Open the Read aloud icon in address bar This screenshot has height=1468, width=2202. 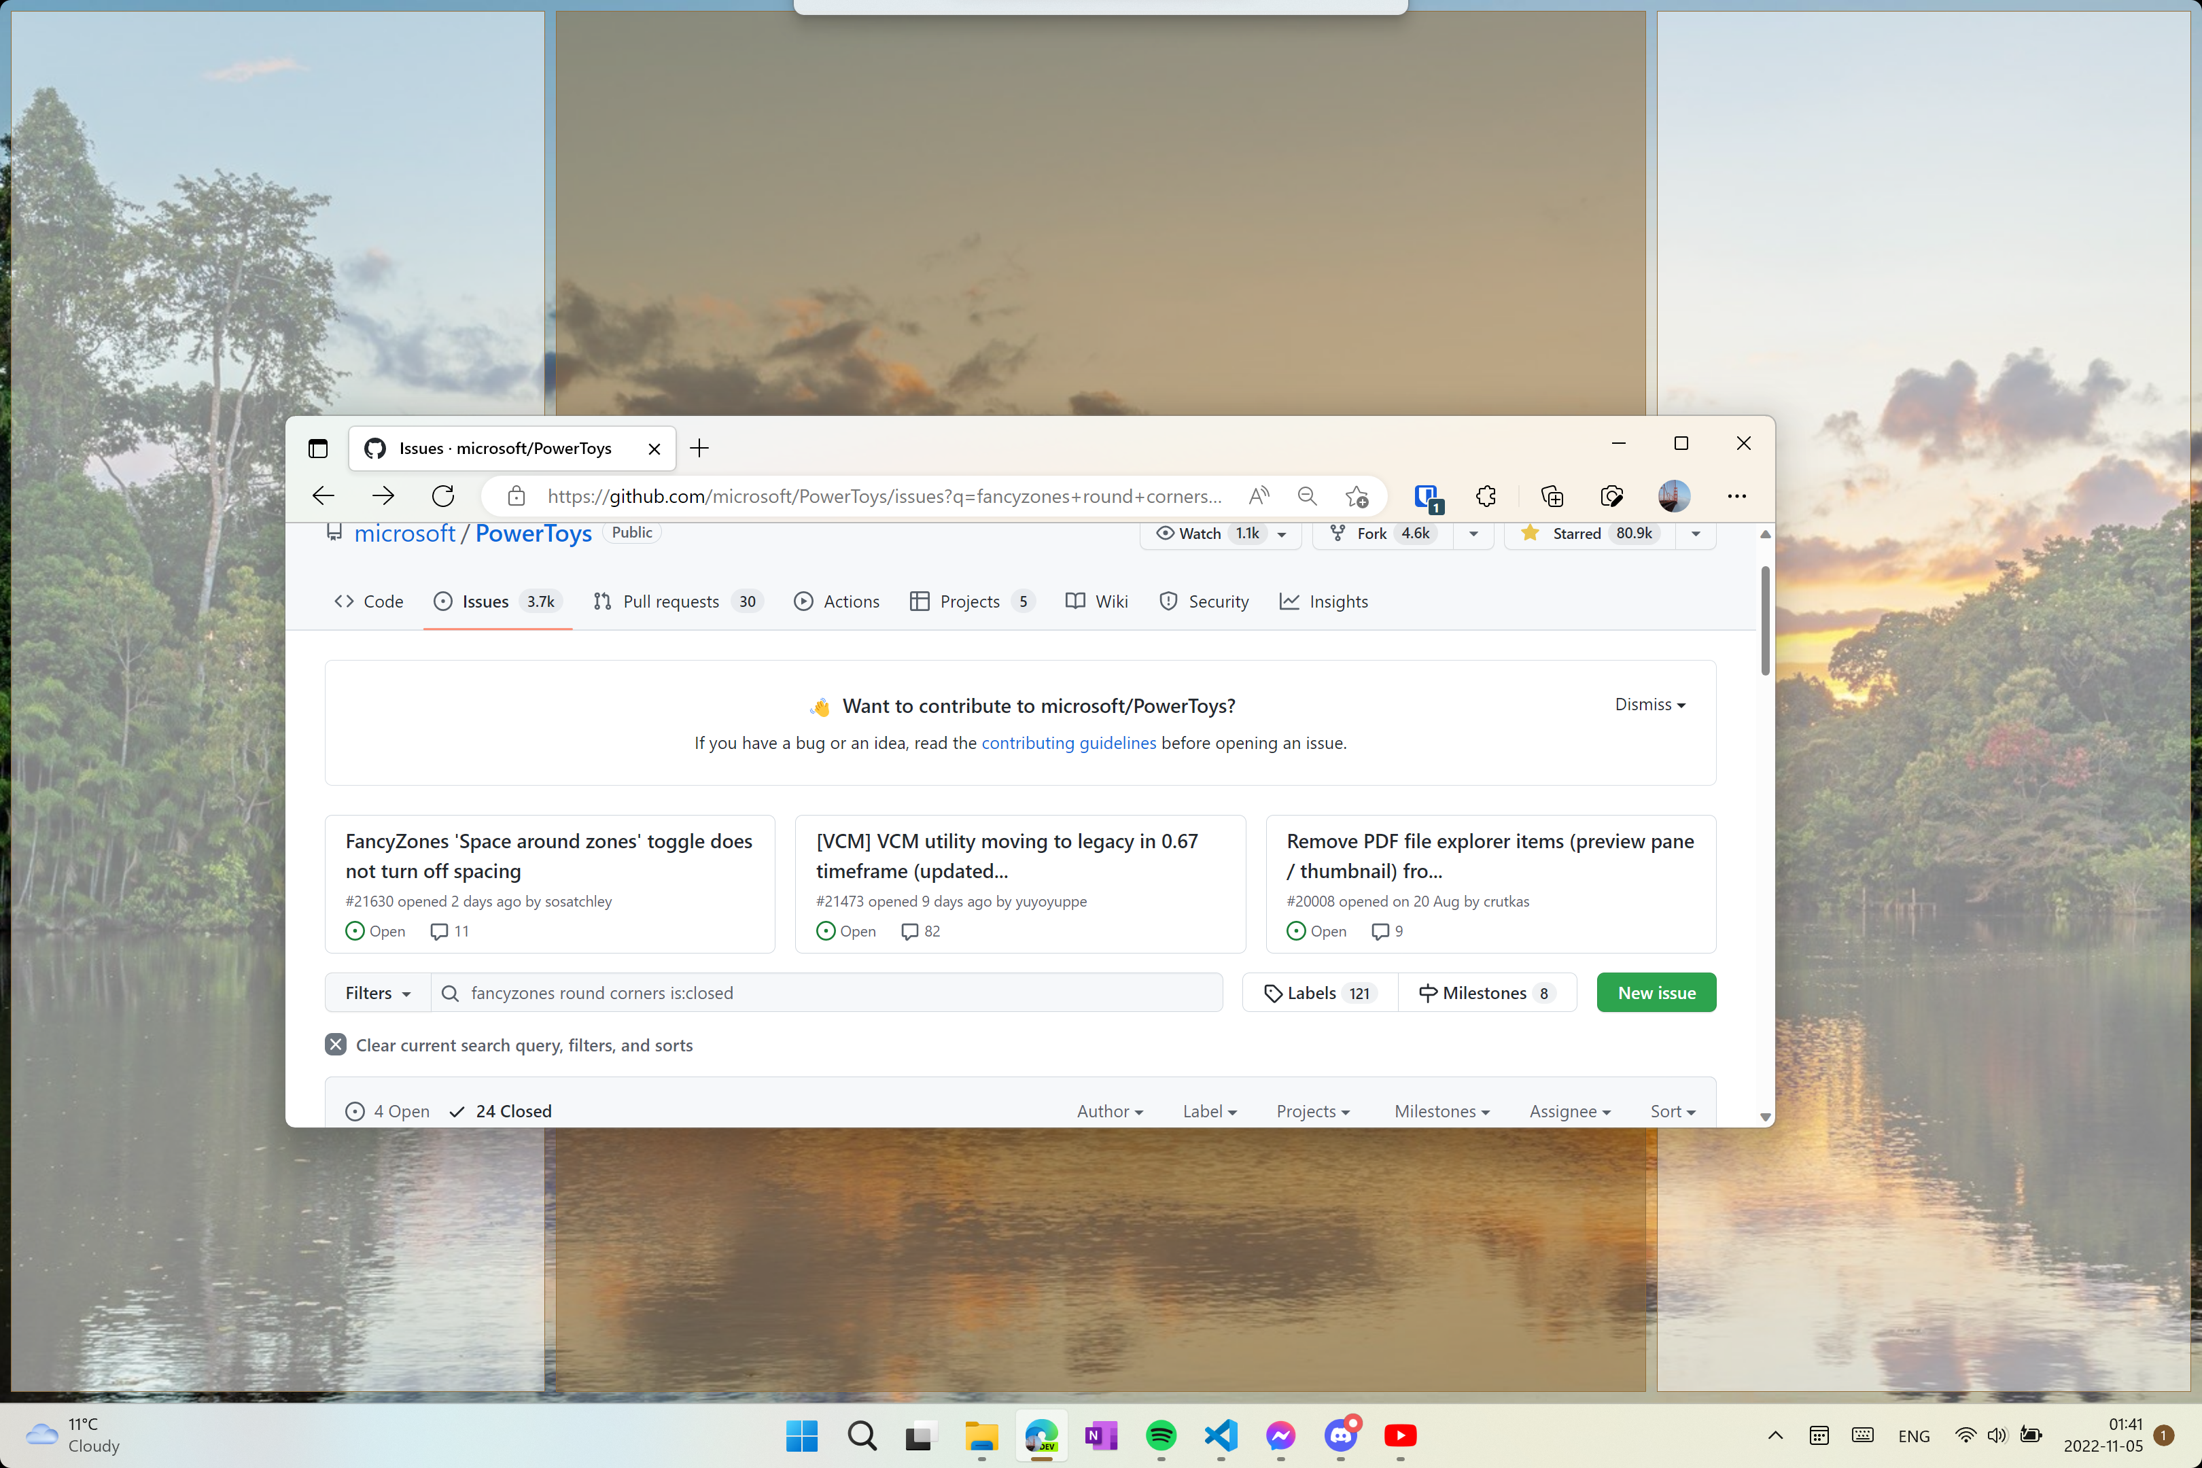(1259, 496)
